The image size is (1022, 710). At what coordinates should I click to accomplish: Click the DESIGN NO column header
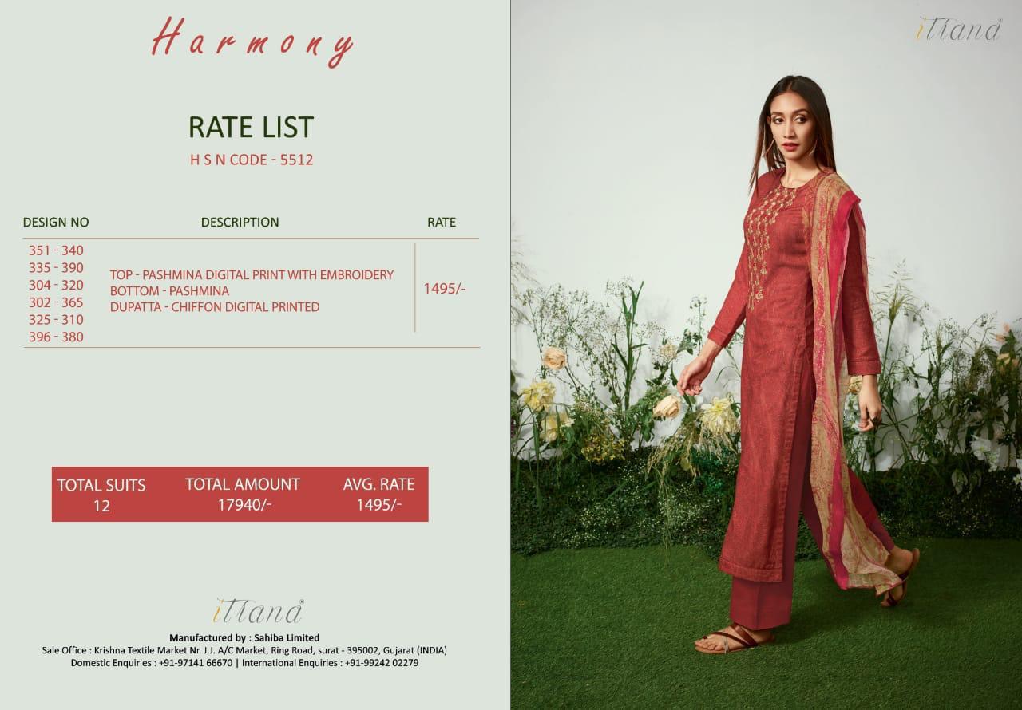[x=56, y=222]
